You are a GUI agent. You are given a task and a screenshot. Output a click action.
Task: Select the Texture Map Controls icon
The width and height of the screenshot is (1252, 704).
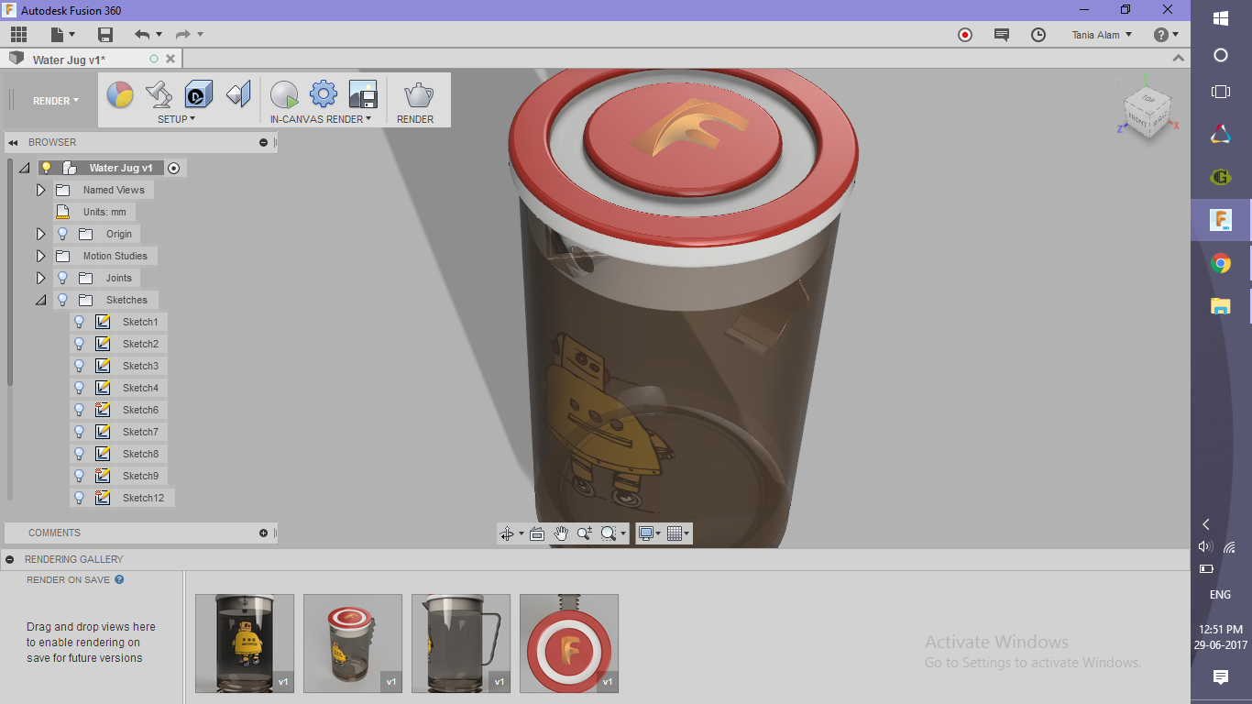pyautogui.click(x=238, y=94)
